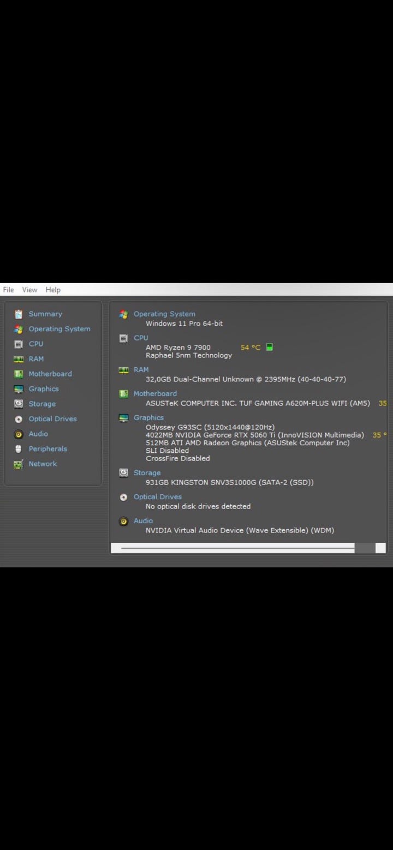Click the Summary clipboard icon in sidebar
Image resolution: width=393 pixels, height=850 pixels.
tap(19, 314)
